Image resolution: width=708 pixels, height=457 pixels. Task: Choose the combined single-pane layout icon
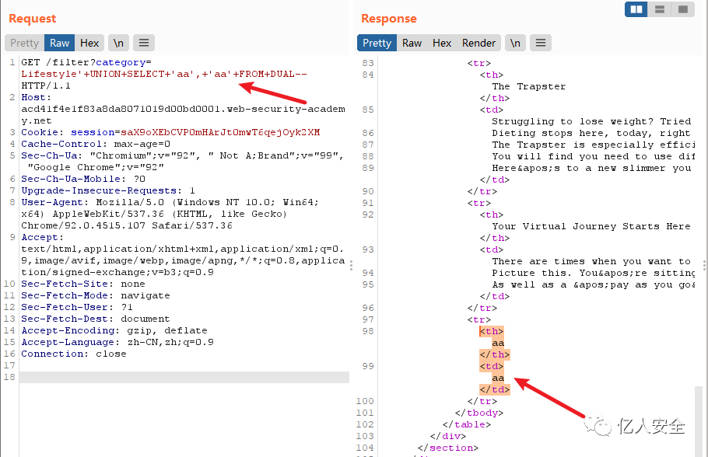(x=683, y=9)
